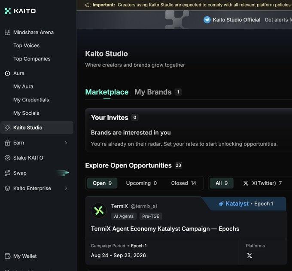Filter by X(Twitter) 7

pyautogui.click(x=262, y=183)
